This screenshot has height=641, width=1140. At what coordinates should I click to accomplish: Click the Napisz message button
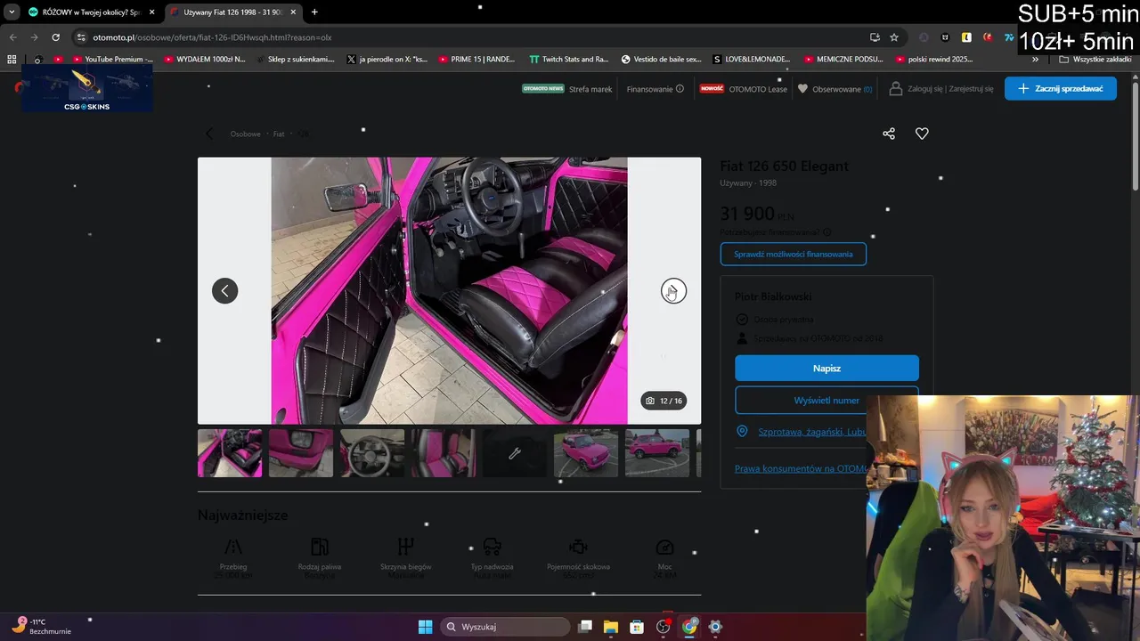[826, 368]
